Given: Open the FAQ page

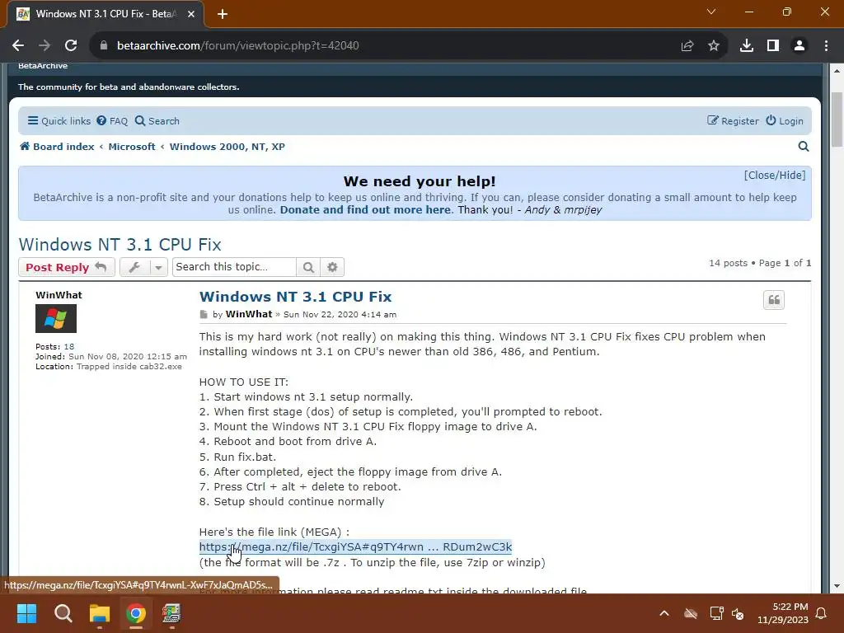Looking at the screenshot, I should 112,121.
